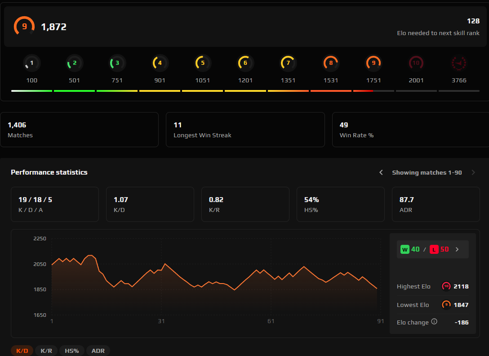Viewport: 489px width, 356px height.
Task: Select the level 1 skill icon
Action: 32,63
